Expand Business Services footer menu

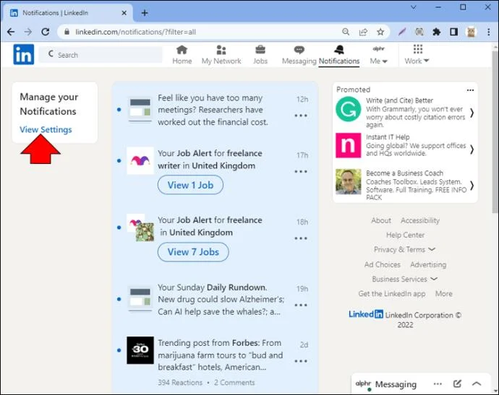click(405, 279)
